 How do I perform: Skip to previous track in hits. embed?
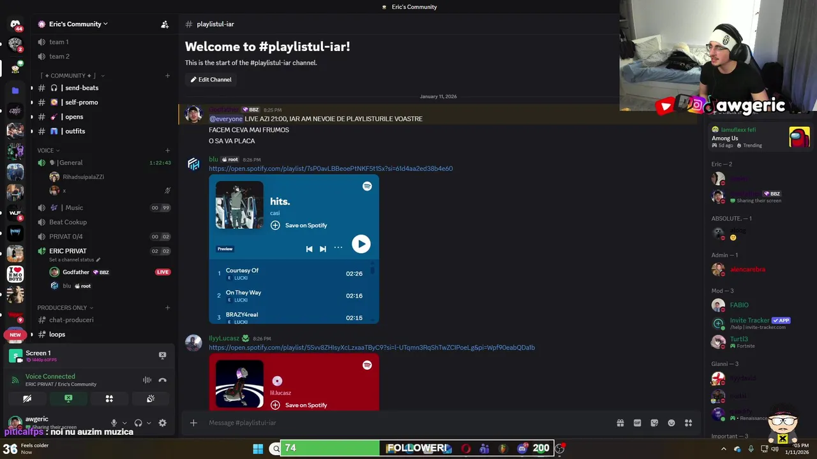309,249
